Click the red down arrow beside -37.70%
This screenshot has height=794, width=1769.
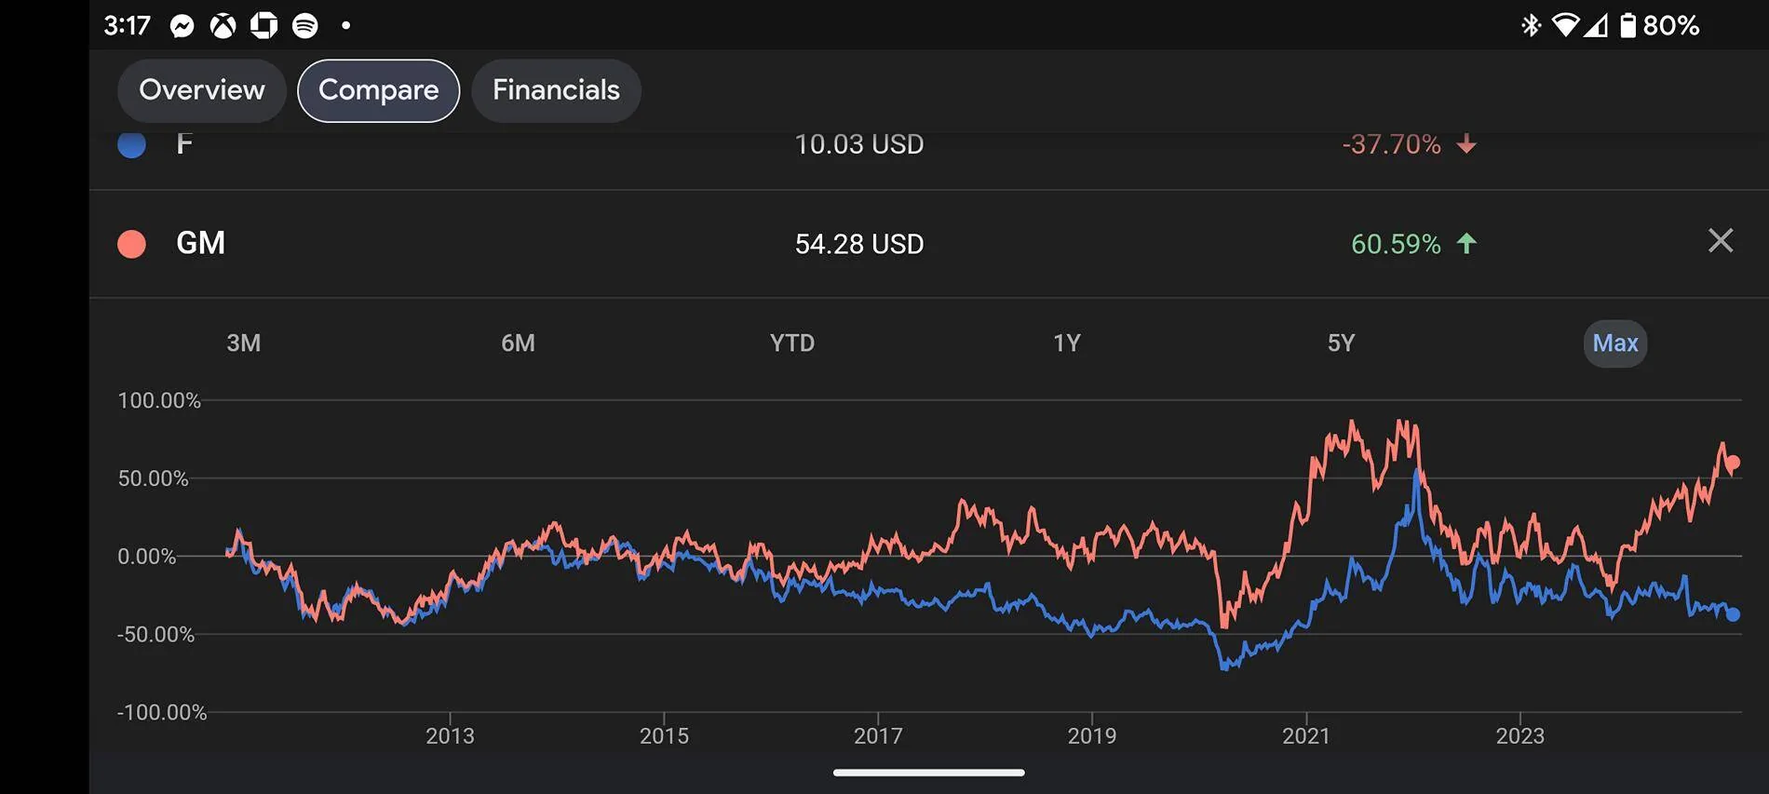[1466, 143]
